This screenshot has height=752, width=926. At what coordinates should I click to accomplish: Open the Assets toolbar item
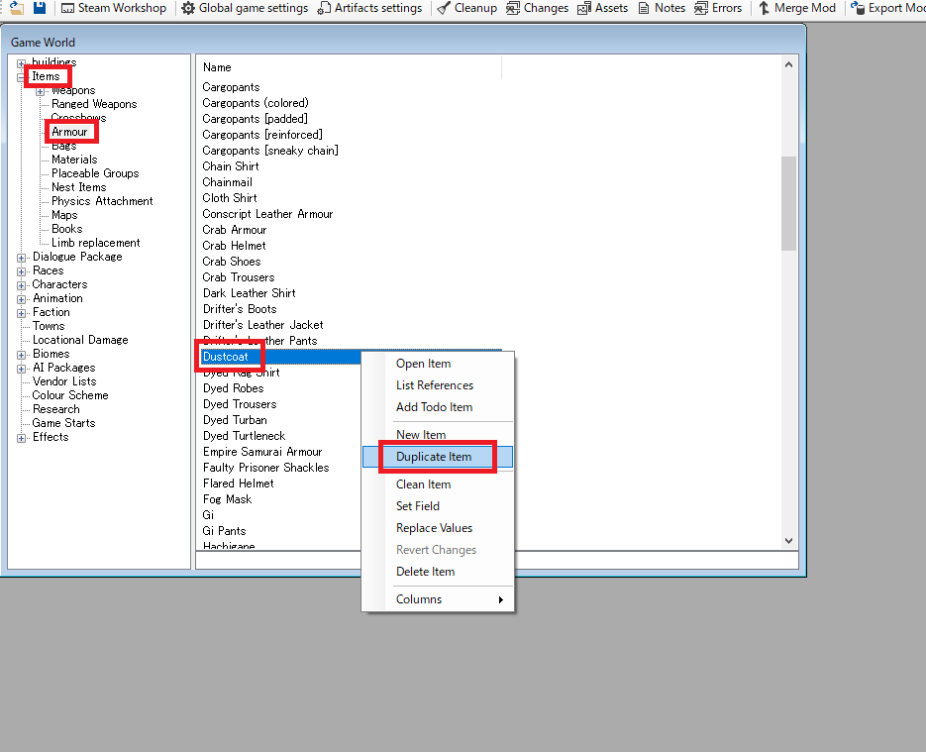[x=602, y=8]
